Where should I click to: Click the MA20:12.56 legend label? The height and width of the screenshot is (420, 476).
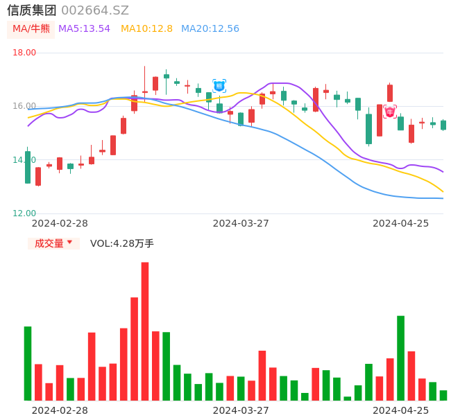pos(210,29)
